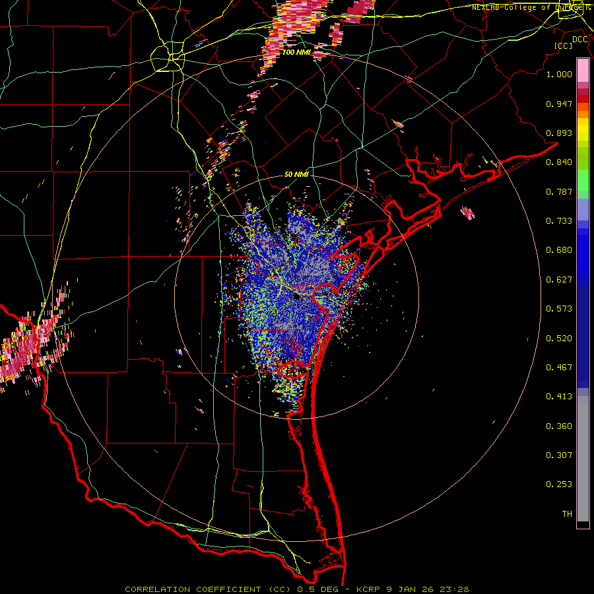
Task: Select the 0.787 legend value
Action: tap(559, 191)
